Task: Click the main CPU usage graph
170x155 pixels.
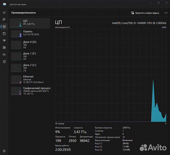Action: (111, 75)
